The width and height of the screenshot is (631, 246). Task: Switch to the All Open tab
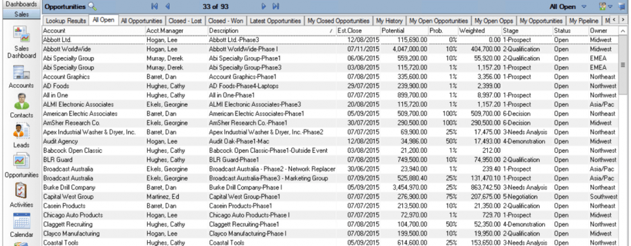click(x=103, y=20)
